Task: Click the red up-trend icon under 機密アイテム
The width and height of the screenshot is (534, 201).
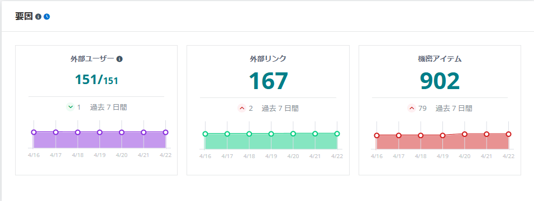Action: click(x=412, y=109)
